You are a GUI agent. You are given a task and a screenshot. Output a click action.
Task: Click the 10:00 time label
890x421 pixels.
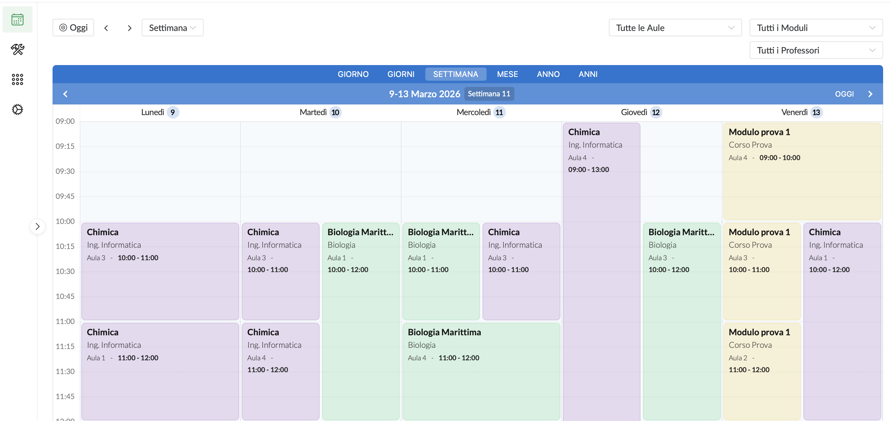(x=65, y=221)
